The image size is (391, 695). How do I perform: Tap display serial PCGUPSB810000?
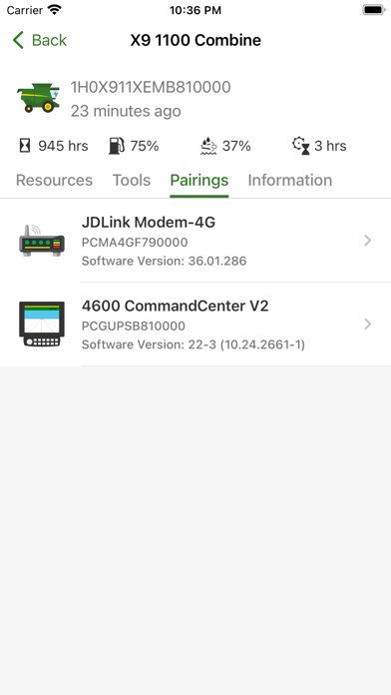(134, 327)
